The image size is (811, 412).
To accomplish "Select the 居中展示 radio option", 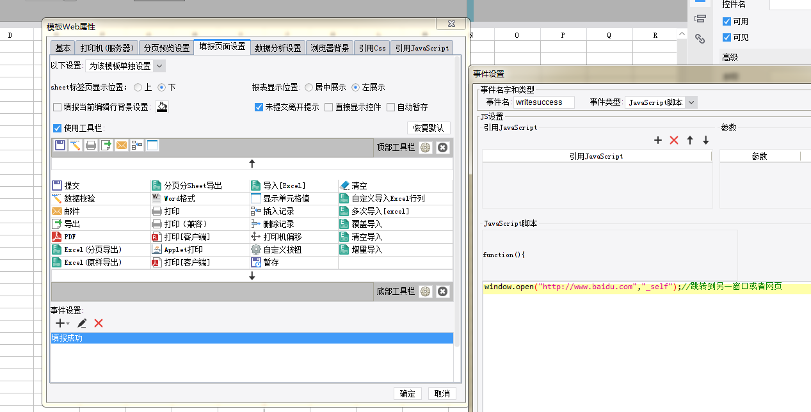I will pyautogui.click(x=309, y=87).
